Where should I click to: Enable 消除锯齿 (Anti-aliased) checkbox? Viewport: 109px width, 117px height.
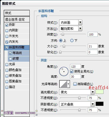(75, 84)
